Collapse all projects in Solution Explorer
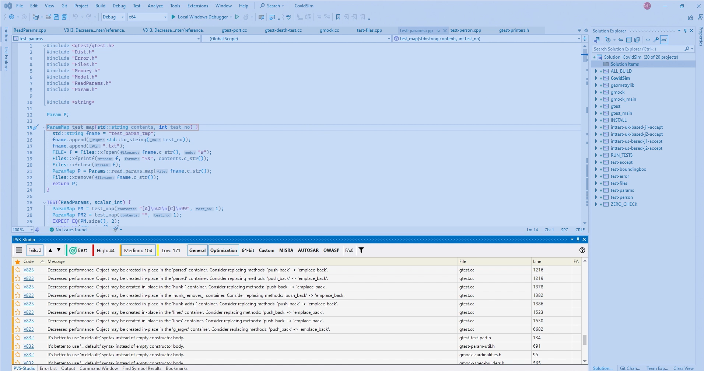 point(629,40)
